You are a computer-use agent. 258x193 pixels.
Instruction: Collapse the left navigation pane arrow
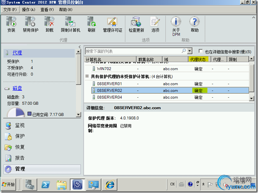tap(79, 47)
